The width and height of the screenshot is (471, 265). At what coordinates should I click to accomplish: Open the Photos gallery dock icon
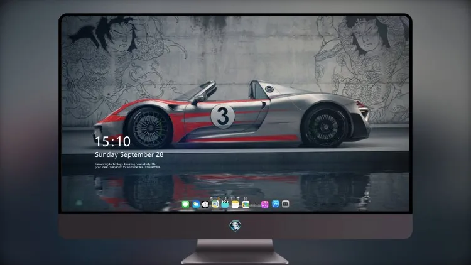pyautogui.click(x=246, y=204)
